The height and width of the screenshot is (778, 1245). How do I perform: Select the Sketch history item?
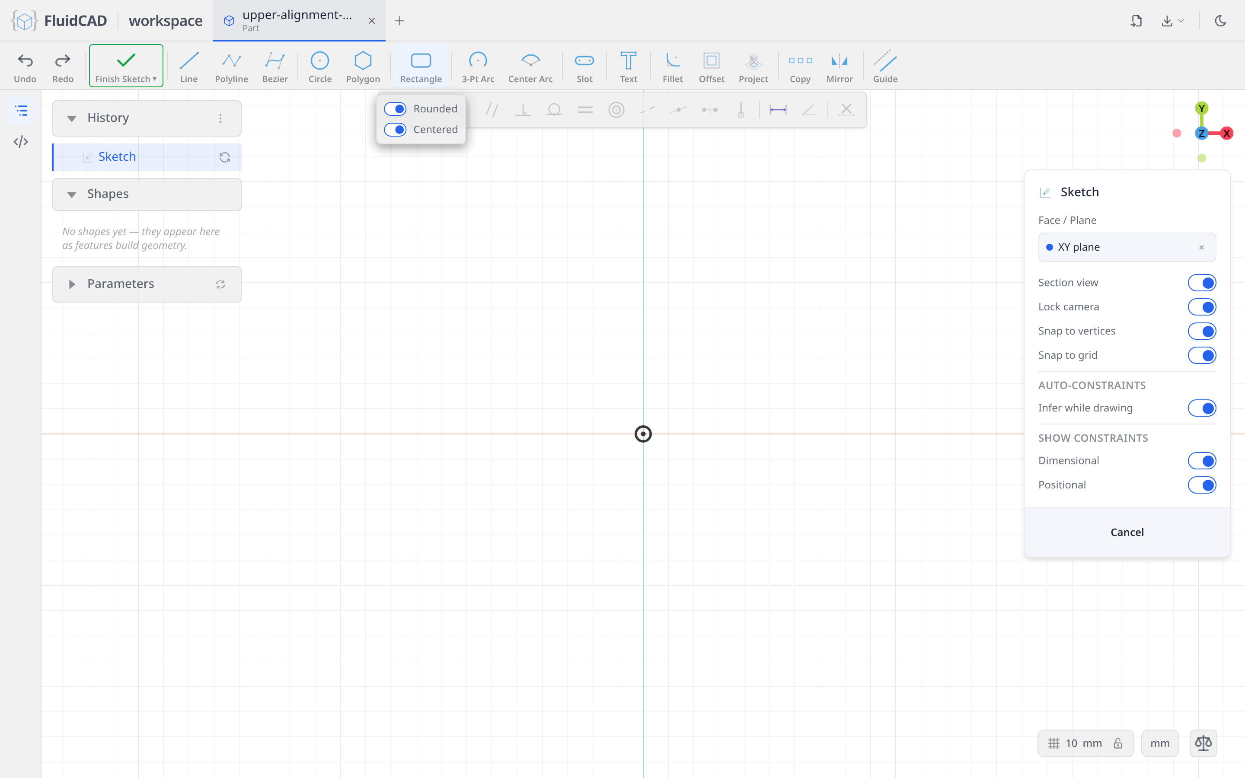coord(147,157)
